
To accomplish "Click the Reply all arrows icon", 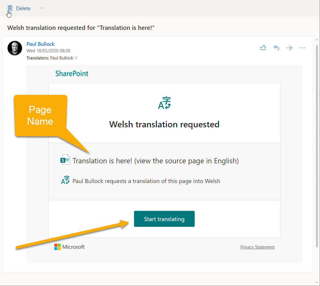I will coord(276,48).
